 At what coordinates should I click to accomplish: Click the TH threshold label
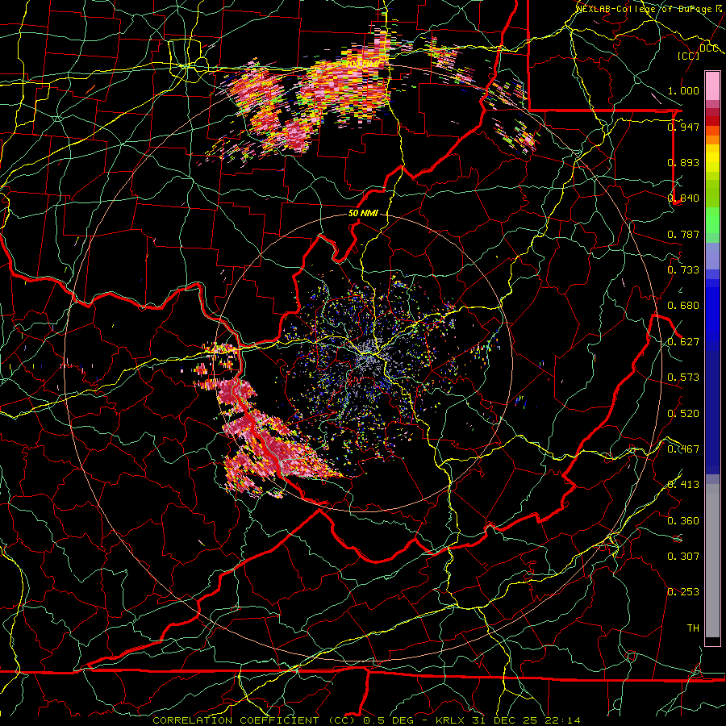[693, 628]
